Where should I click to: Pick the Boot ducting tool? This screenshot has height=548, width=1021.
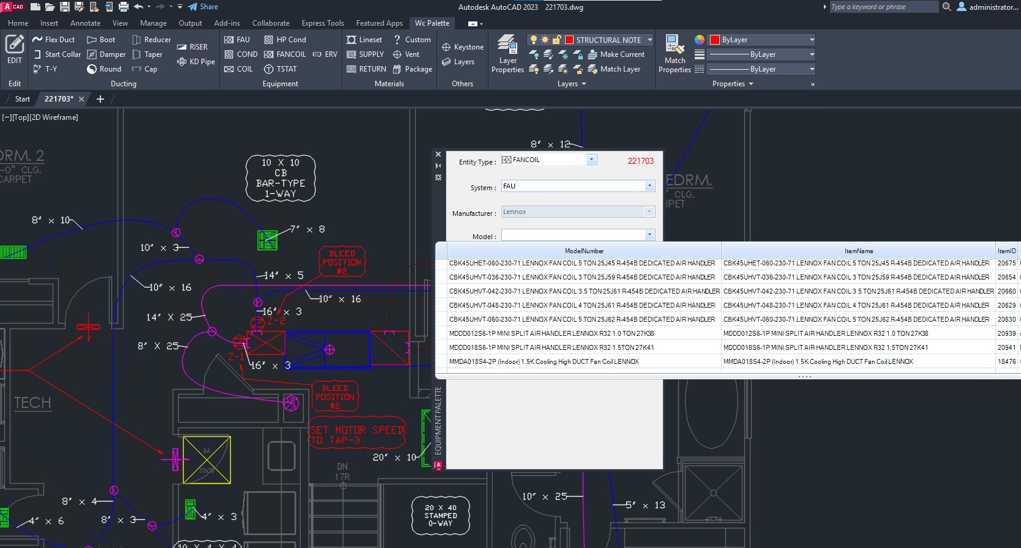click(101, 40)
